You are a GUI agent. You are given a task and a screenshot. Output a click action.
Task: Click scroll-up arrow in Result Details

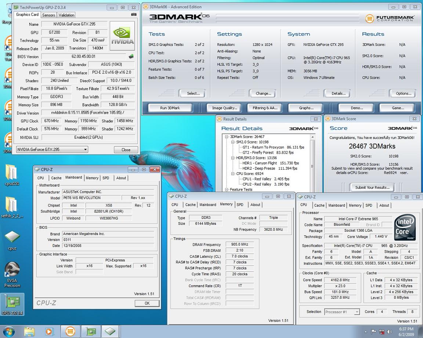pyautogui.click(x=312, y=137)
